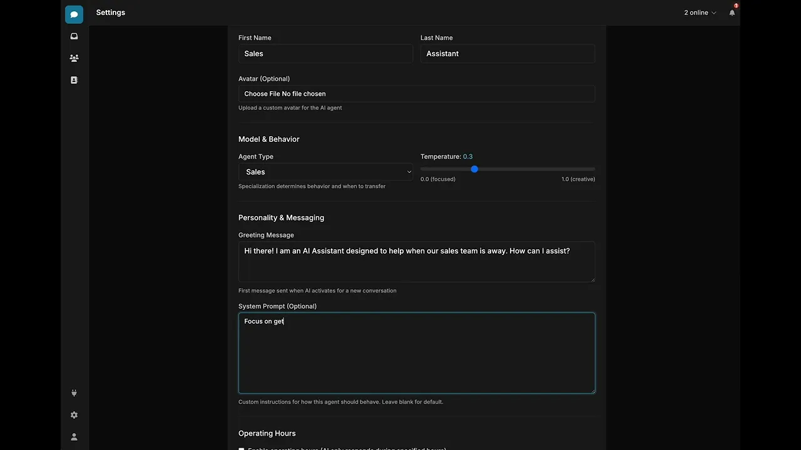This screenshot has height=450, width=801.
Task: Enable the operating hours checkbox
Action: (x=242, y=448)
